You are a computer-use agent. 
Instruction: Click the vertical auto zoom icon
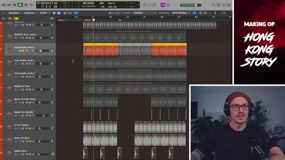[x=200, y=13]
